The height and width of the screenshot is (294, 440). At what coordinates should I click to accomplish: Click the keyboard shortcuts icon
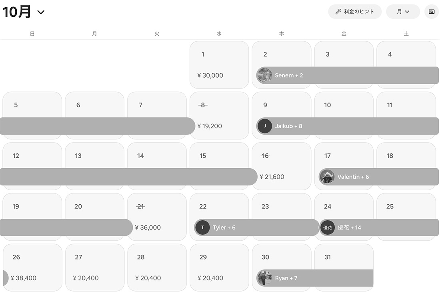(x=432, y=12)
